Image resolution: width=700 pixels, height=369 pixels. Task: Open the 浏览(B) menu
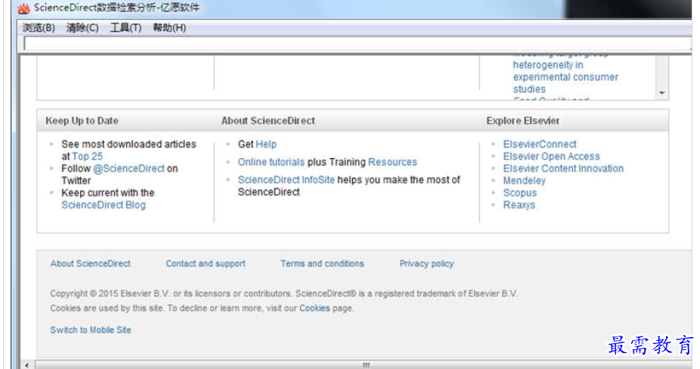(x=39, y=28)
